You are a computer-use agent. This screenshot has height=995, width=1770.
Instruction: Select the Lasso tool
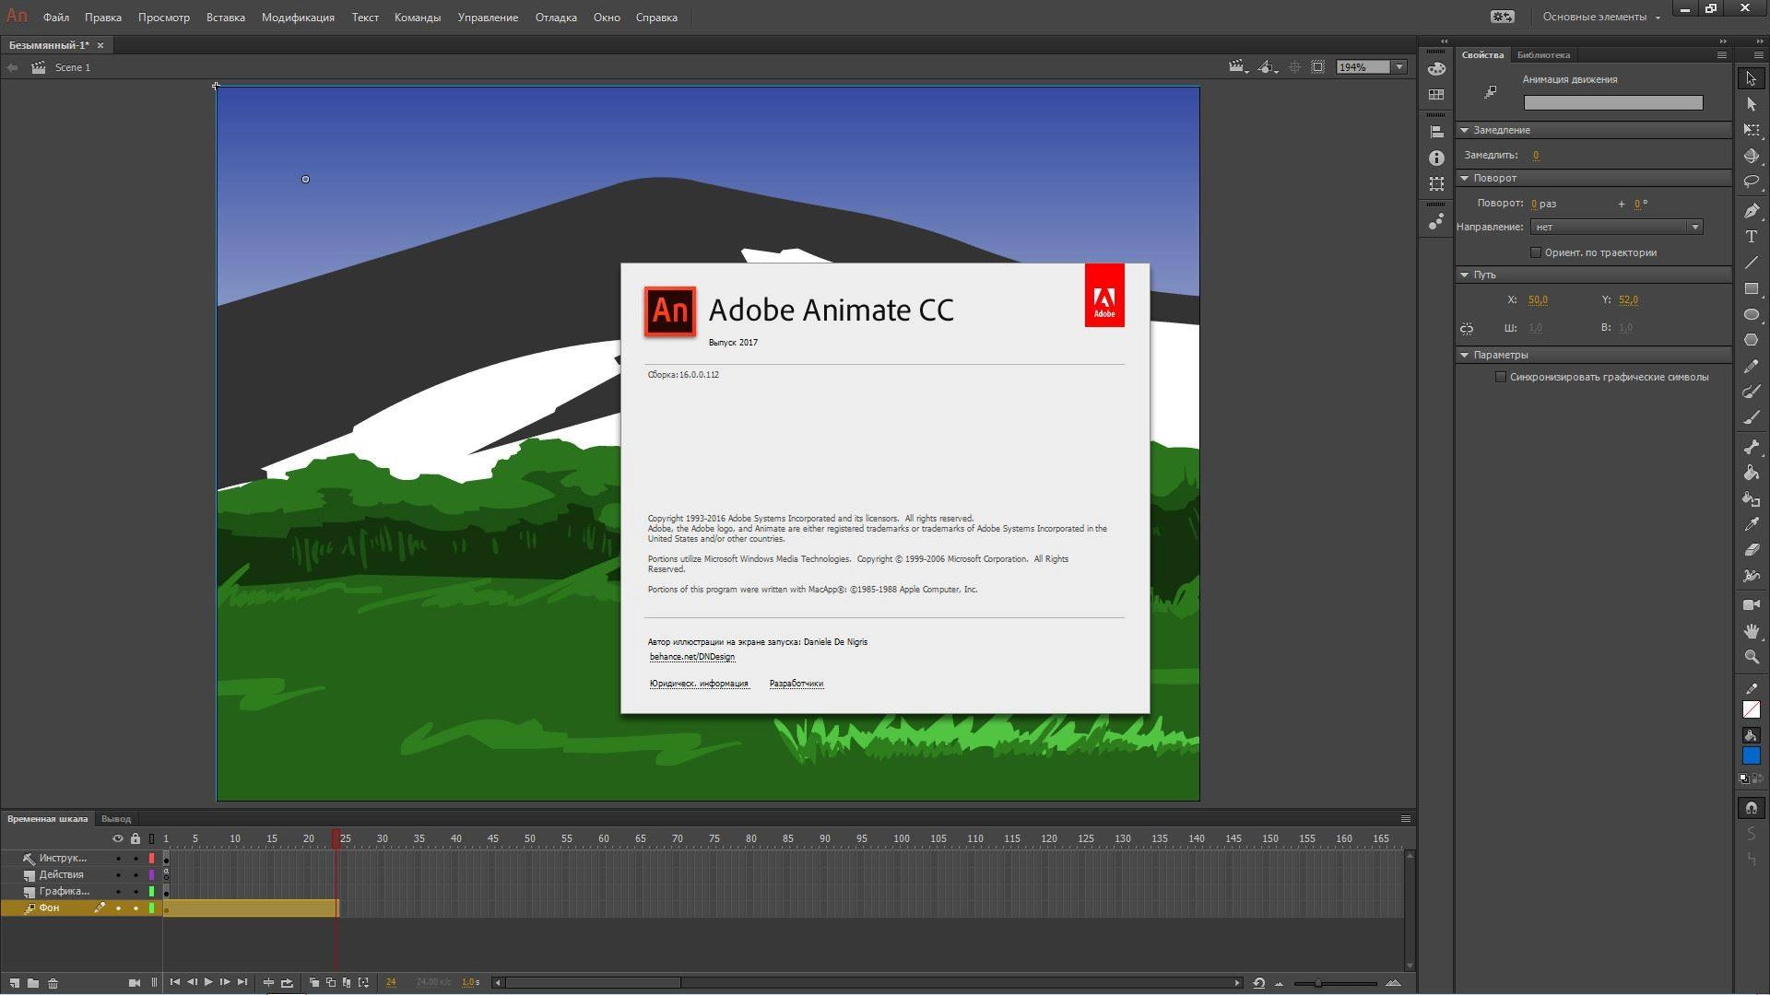pos(1751,182)
